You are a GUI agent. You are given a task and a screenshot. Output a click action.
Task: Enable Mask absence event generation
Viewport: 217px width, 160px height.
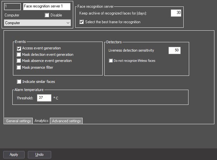click(x=18, y=61)
